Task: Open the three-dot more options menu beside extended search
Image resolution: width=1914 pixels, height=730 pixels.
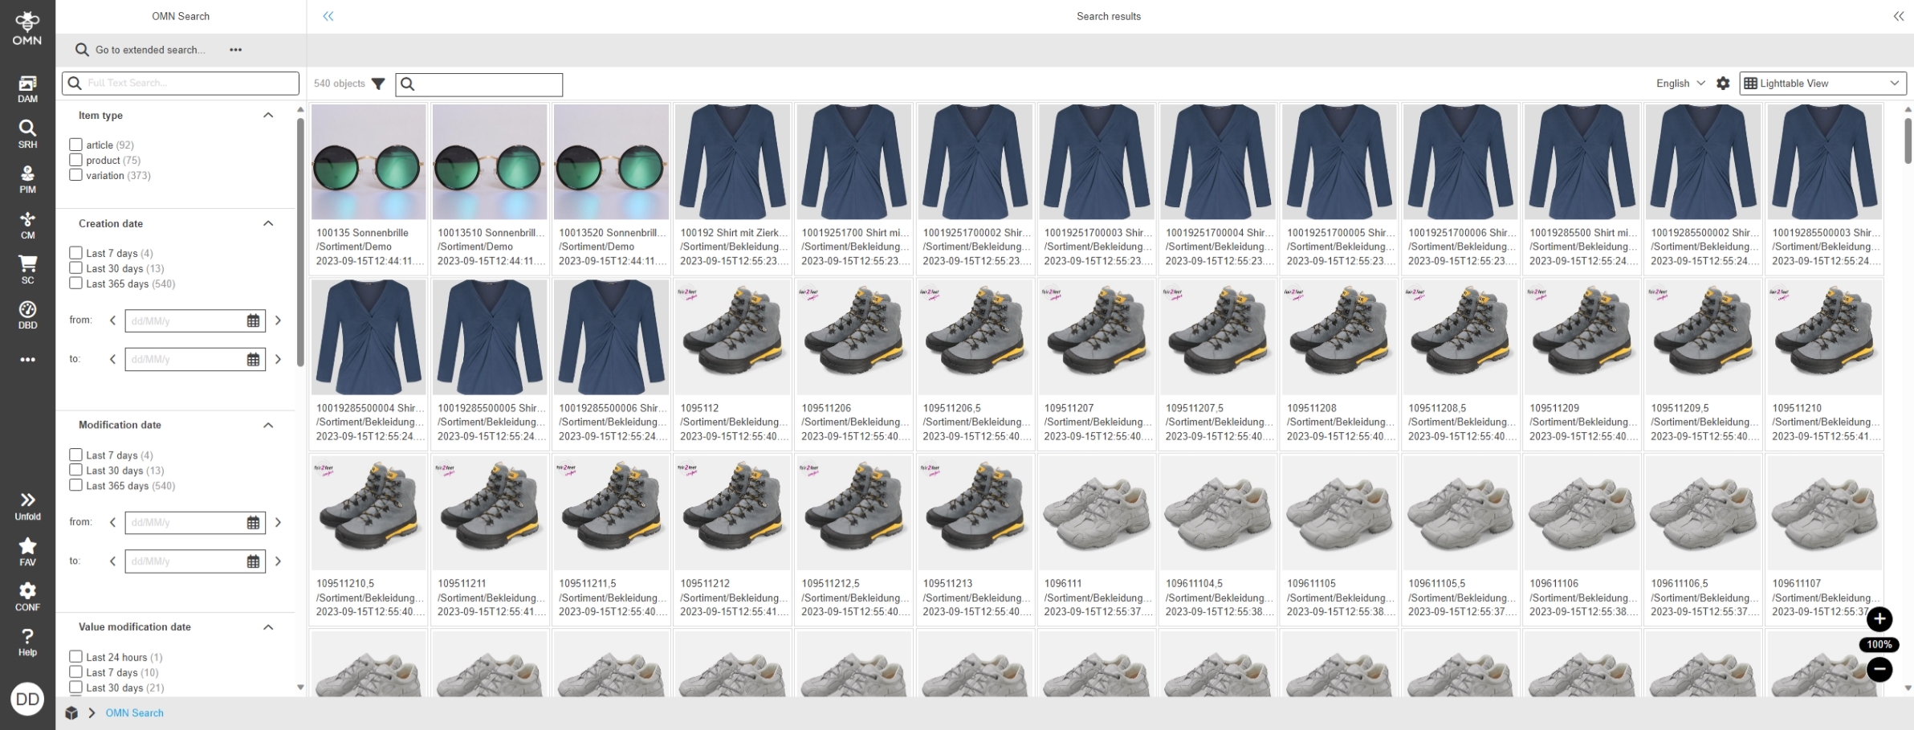Action: 235,50
